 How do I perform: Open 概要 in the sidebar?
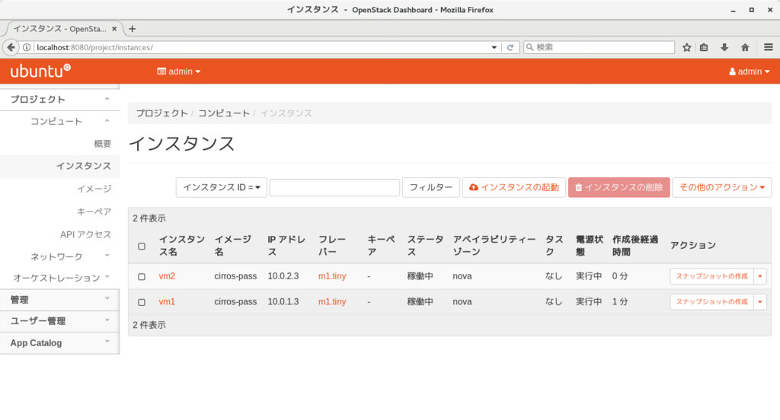click(x=103, y=144)
